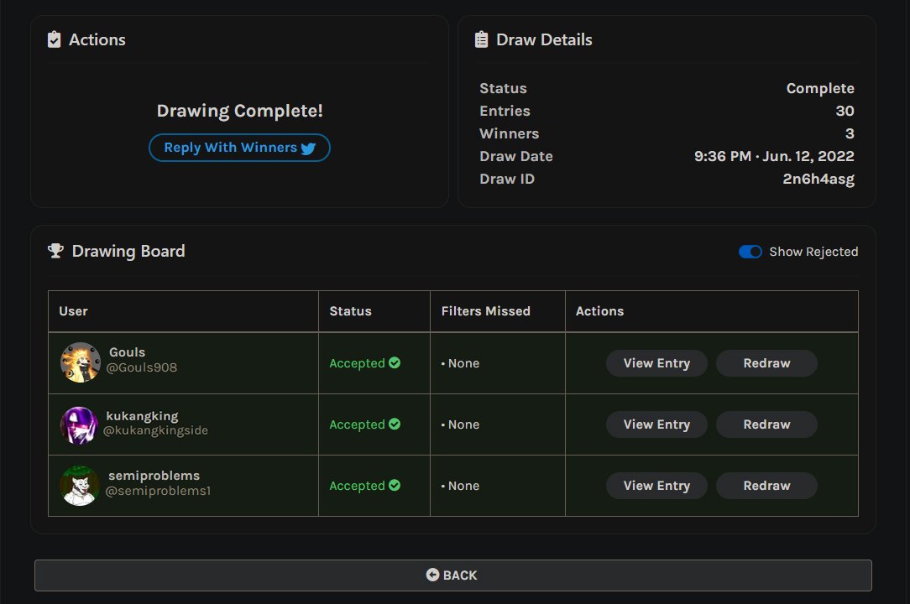Viewport: 910px width, 604px height.
Task: Click the green checkmark beside semiproblems' Accepted status
Action: (x=394, y=485)
